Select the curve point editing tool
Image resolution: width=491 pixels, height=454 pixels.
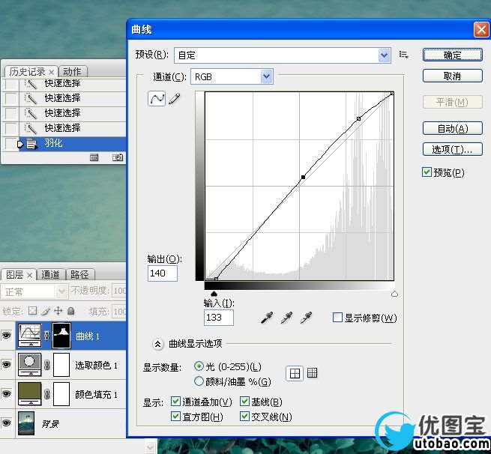(157, 99)
